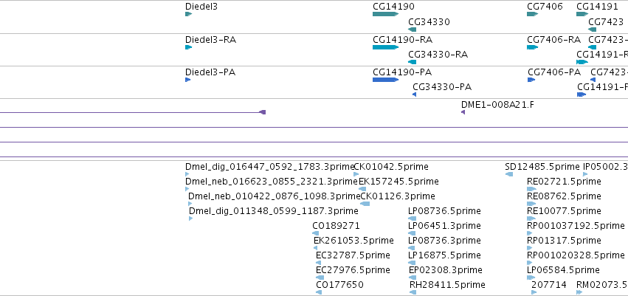Open the EK261053.5prime EST label
The height and width of the screenshot is (296, 628).
353,241
